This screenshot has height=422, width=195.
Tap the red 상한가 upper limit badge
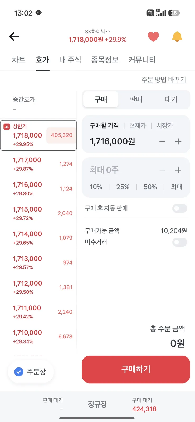coord(7,126)
